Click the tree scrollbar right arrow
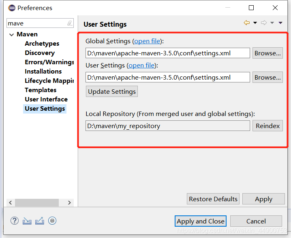The width and height of the screenshot is (291, 238). pyautogui.click(x=69, y=203)
